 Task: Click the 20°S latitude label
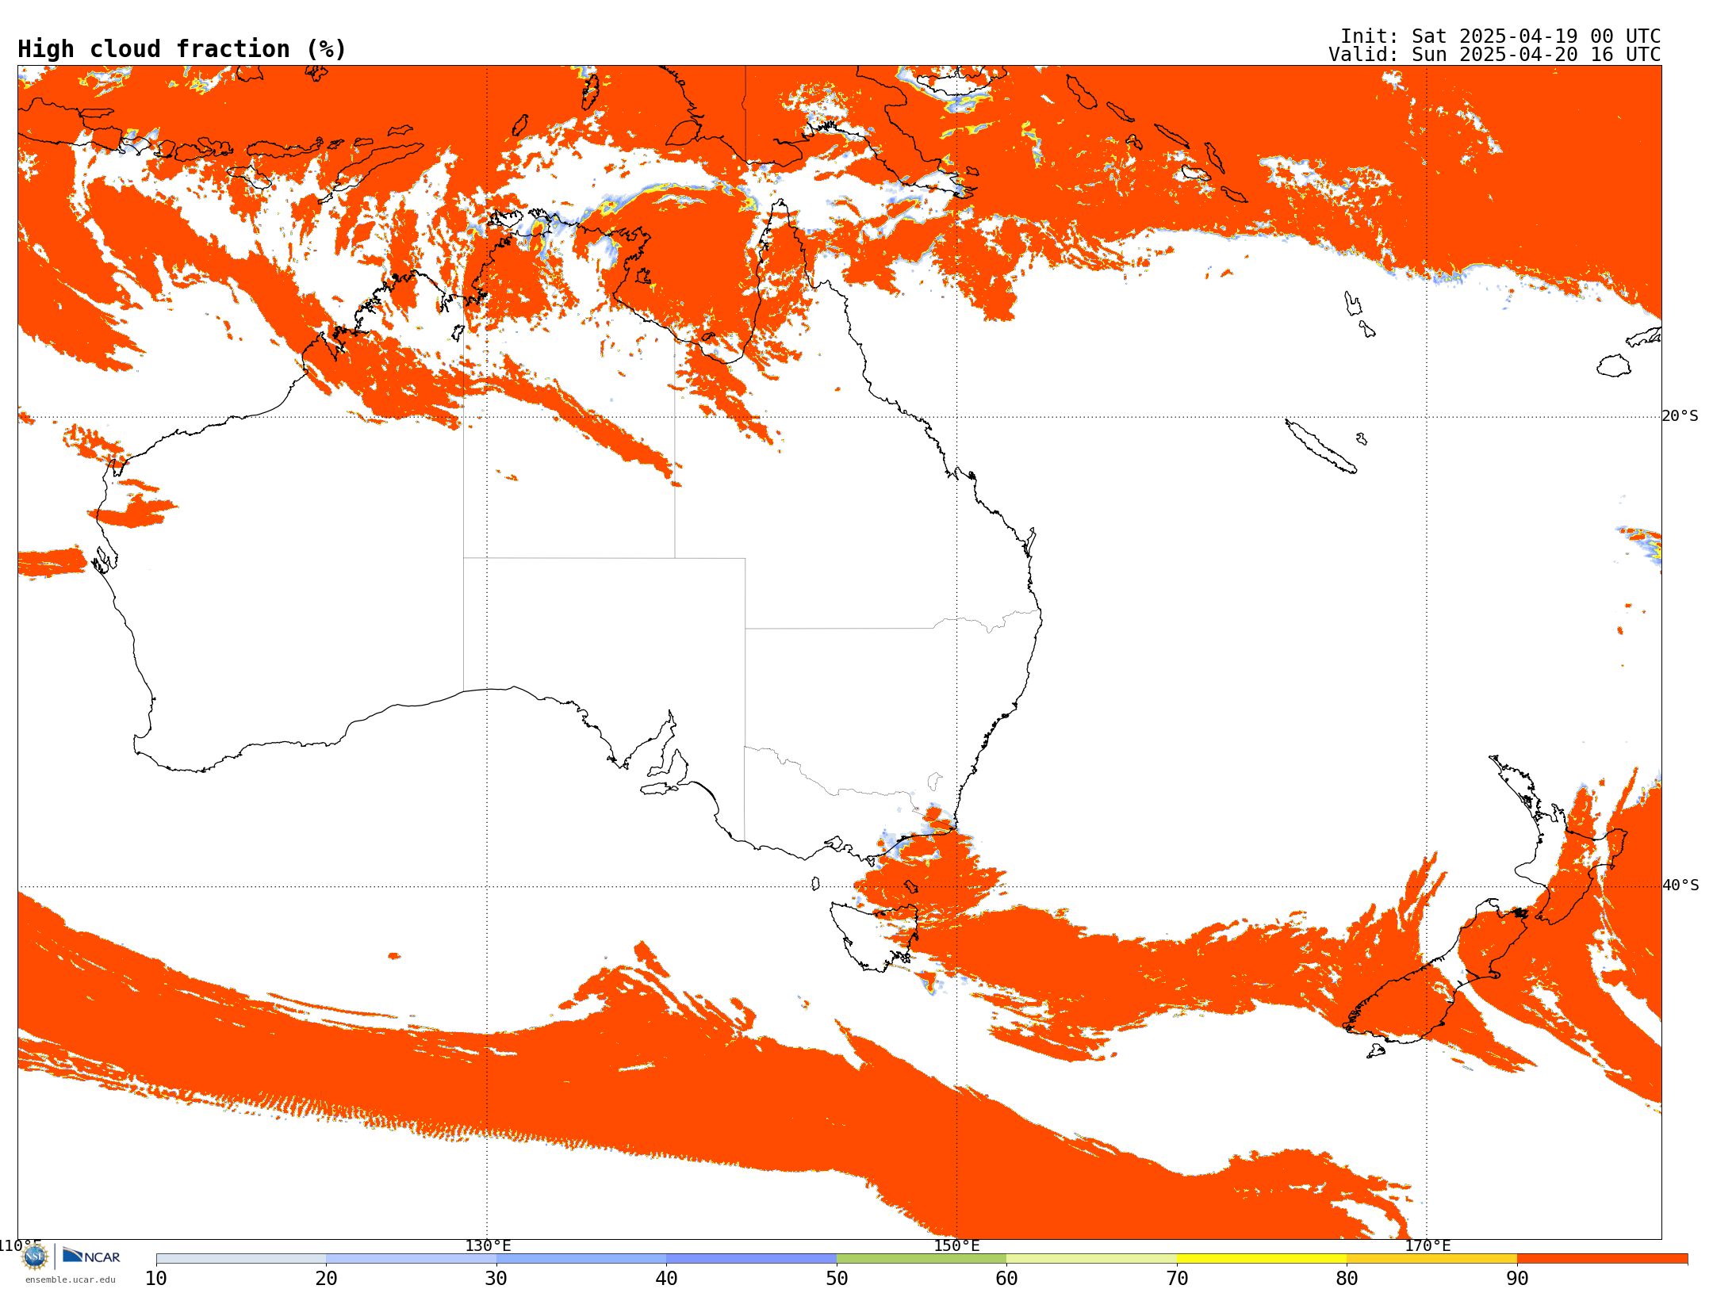point(1680,416)
